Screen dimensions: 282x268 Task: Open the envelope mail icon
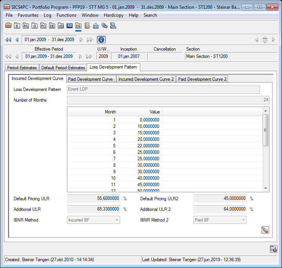pyautogui.click(x=96, y=26)
